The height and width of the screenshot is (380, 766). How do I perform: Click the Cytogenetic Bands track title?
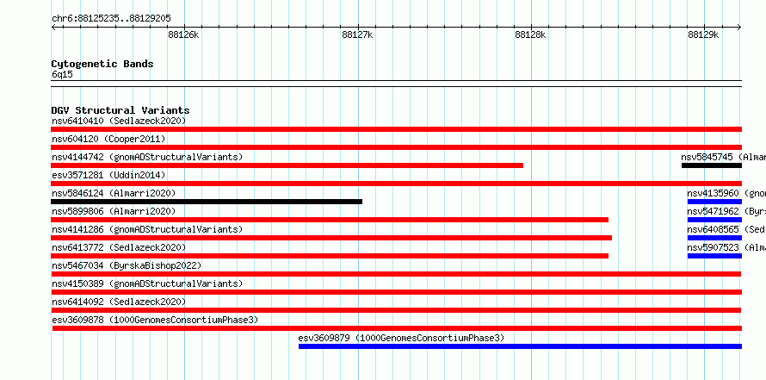click(x=102, y=64)
